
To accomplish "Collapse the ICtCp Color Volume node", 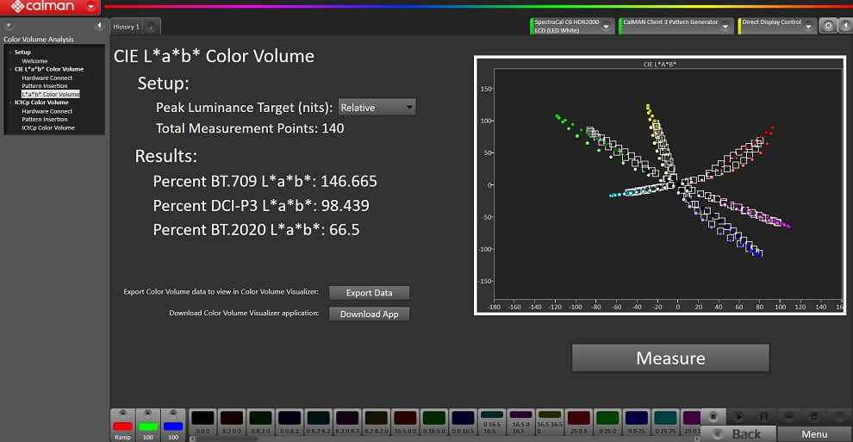I will click(x=10, y=103).
